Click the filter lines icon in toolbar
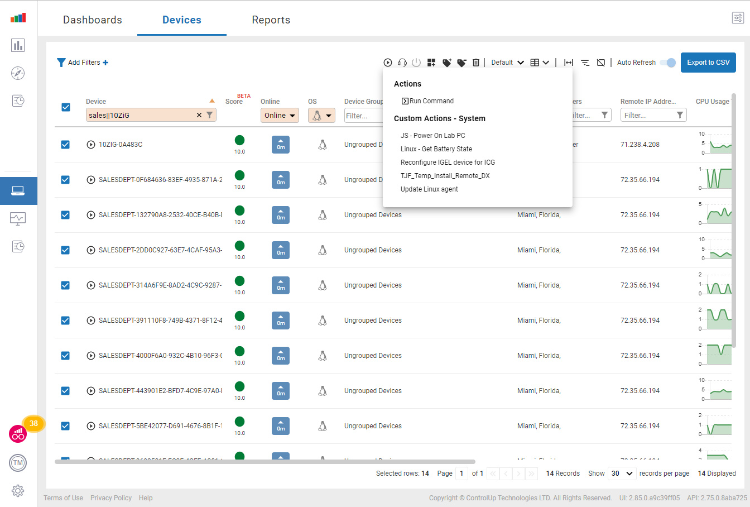750x507 pixels. coord(585,63)
